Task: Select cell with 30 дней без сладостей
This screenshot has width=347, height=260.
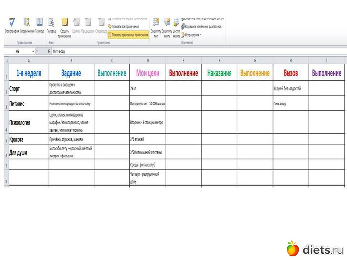Action: pyautogui.click(x=290, y=89)
